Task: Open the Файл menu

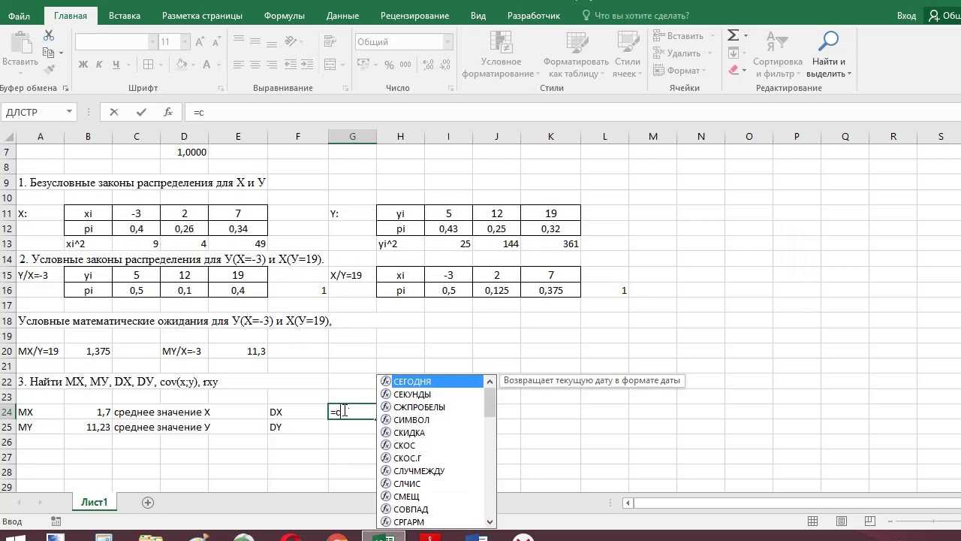Action: [x=20, y=15]
